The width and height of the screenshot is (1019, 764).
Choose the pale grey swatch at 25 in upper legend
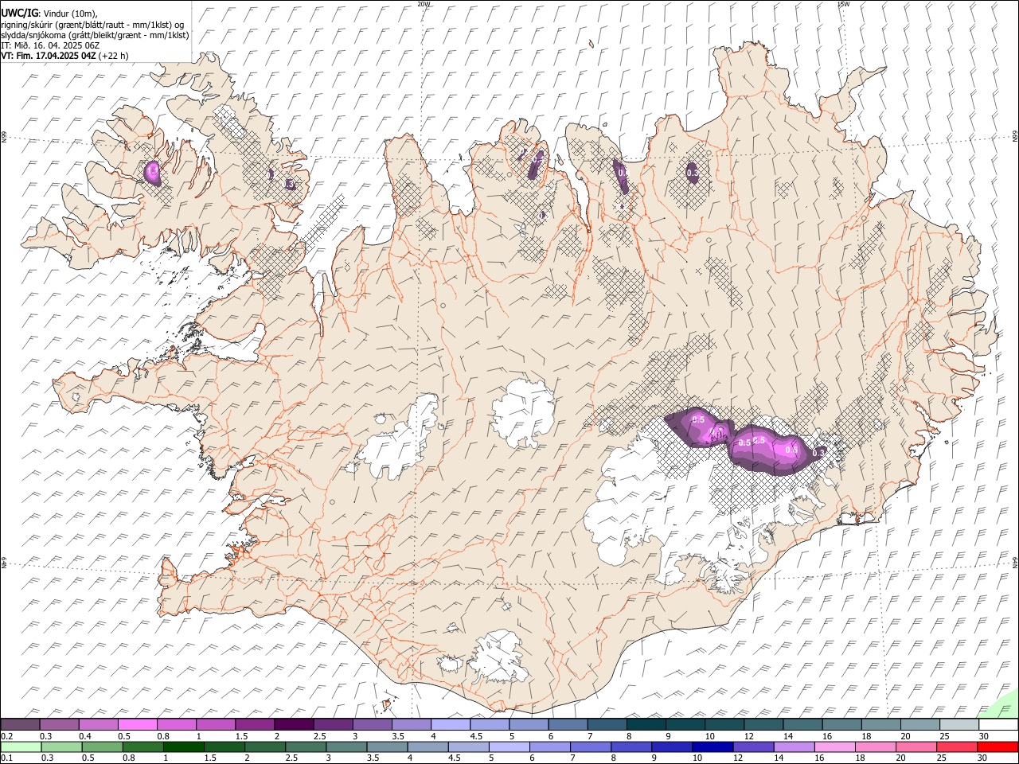click(x=959, y=725)
